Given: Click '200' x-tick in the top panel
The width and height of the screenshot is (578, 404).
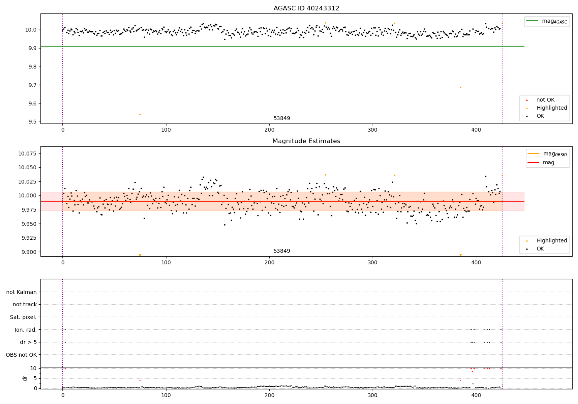Looking at the screenshot, I should (269, 130).
